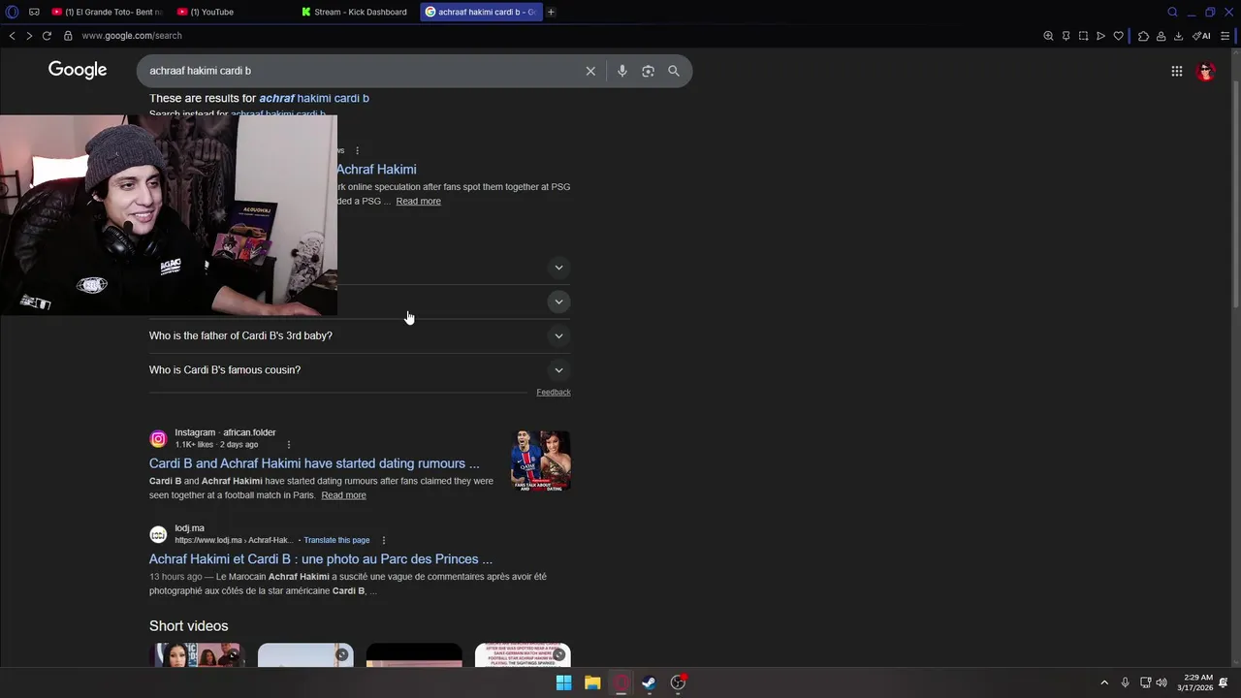Screen dimensions: 1241x698
Task: Add page to bookmarks with the heart
Action: [x=1118, y=36]
